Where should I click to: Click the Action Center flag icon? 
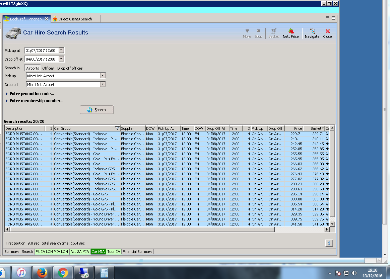click(338, 273)
